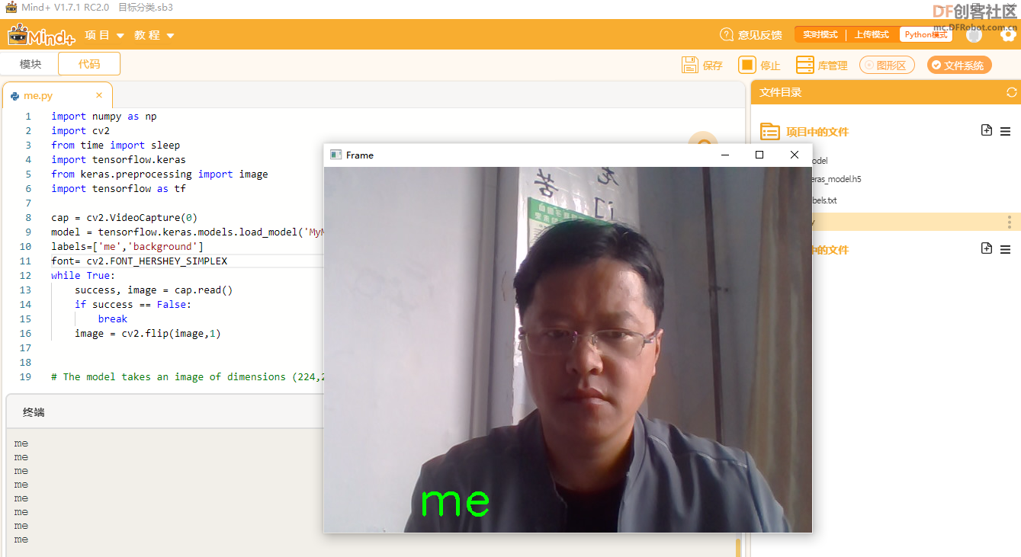Switch to 上传模式 mode
Screen dimensions: 1021x557
point(872,35)
